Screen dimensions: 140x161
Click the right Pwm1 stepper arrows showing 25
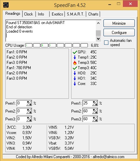(x=95, y=103)
